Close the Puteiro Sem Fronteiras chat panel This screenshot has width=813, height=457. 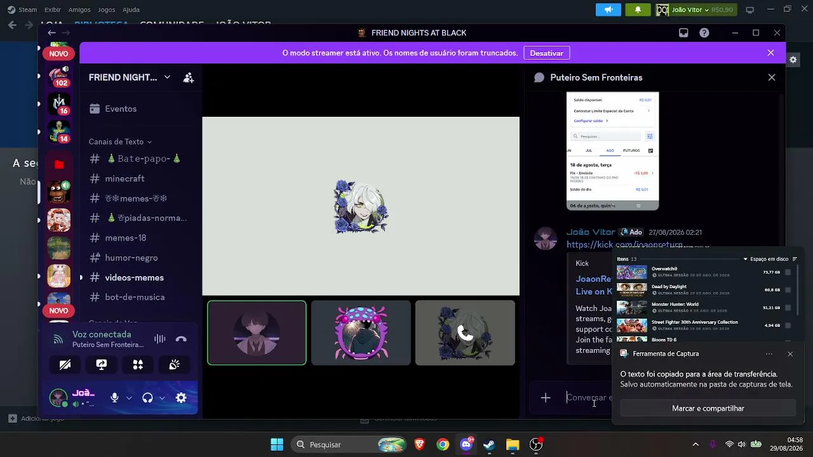pyautogui.click(x=772, y=77)
